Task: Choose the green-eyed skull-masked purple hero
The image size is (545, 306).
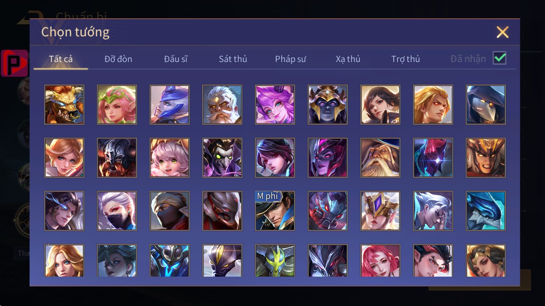Action: point(222,158)
